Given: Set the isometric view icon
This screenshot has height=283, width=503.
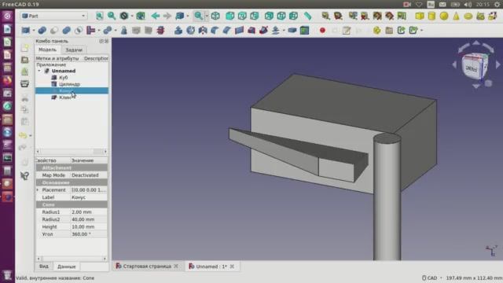Looking at the screenshot, I should (215, 16).
